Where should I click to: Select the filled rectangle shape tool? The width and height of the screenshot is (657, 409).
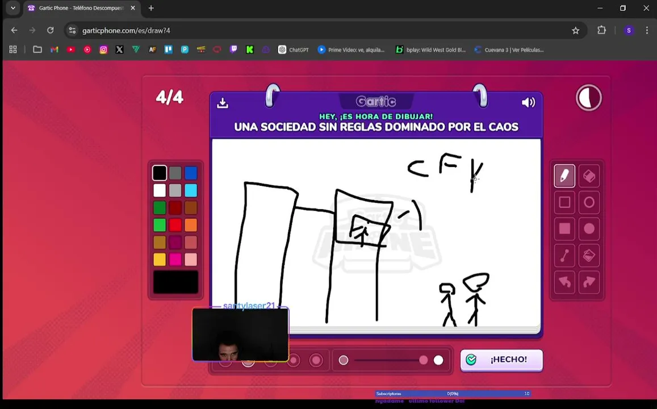pos(564,229)
